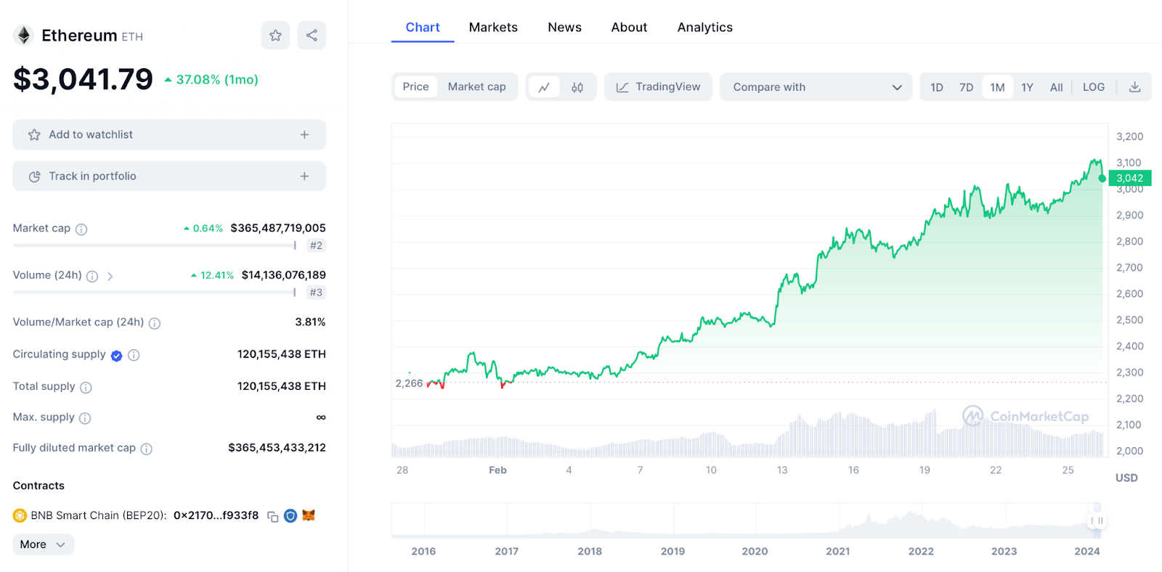Open Volume/Market cap (24h) info icon
The height and width of the screenshot is (572, 1162).
(x=155, y=323)
